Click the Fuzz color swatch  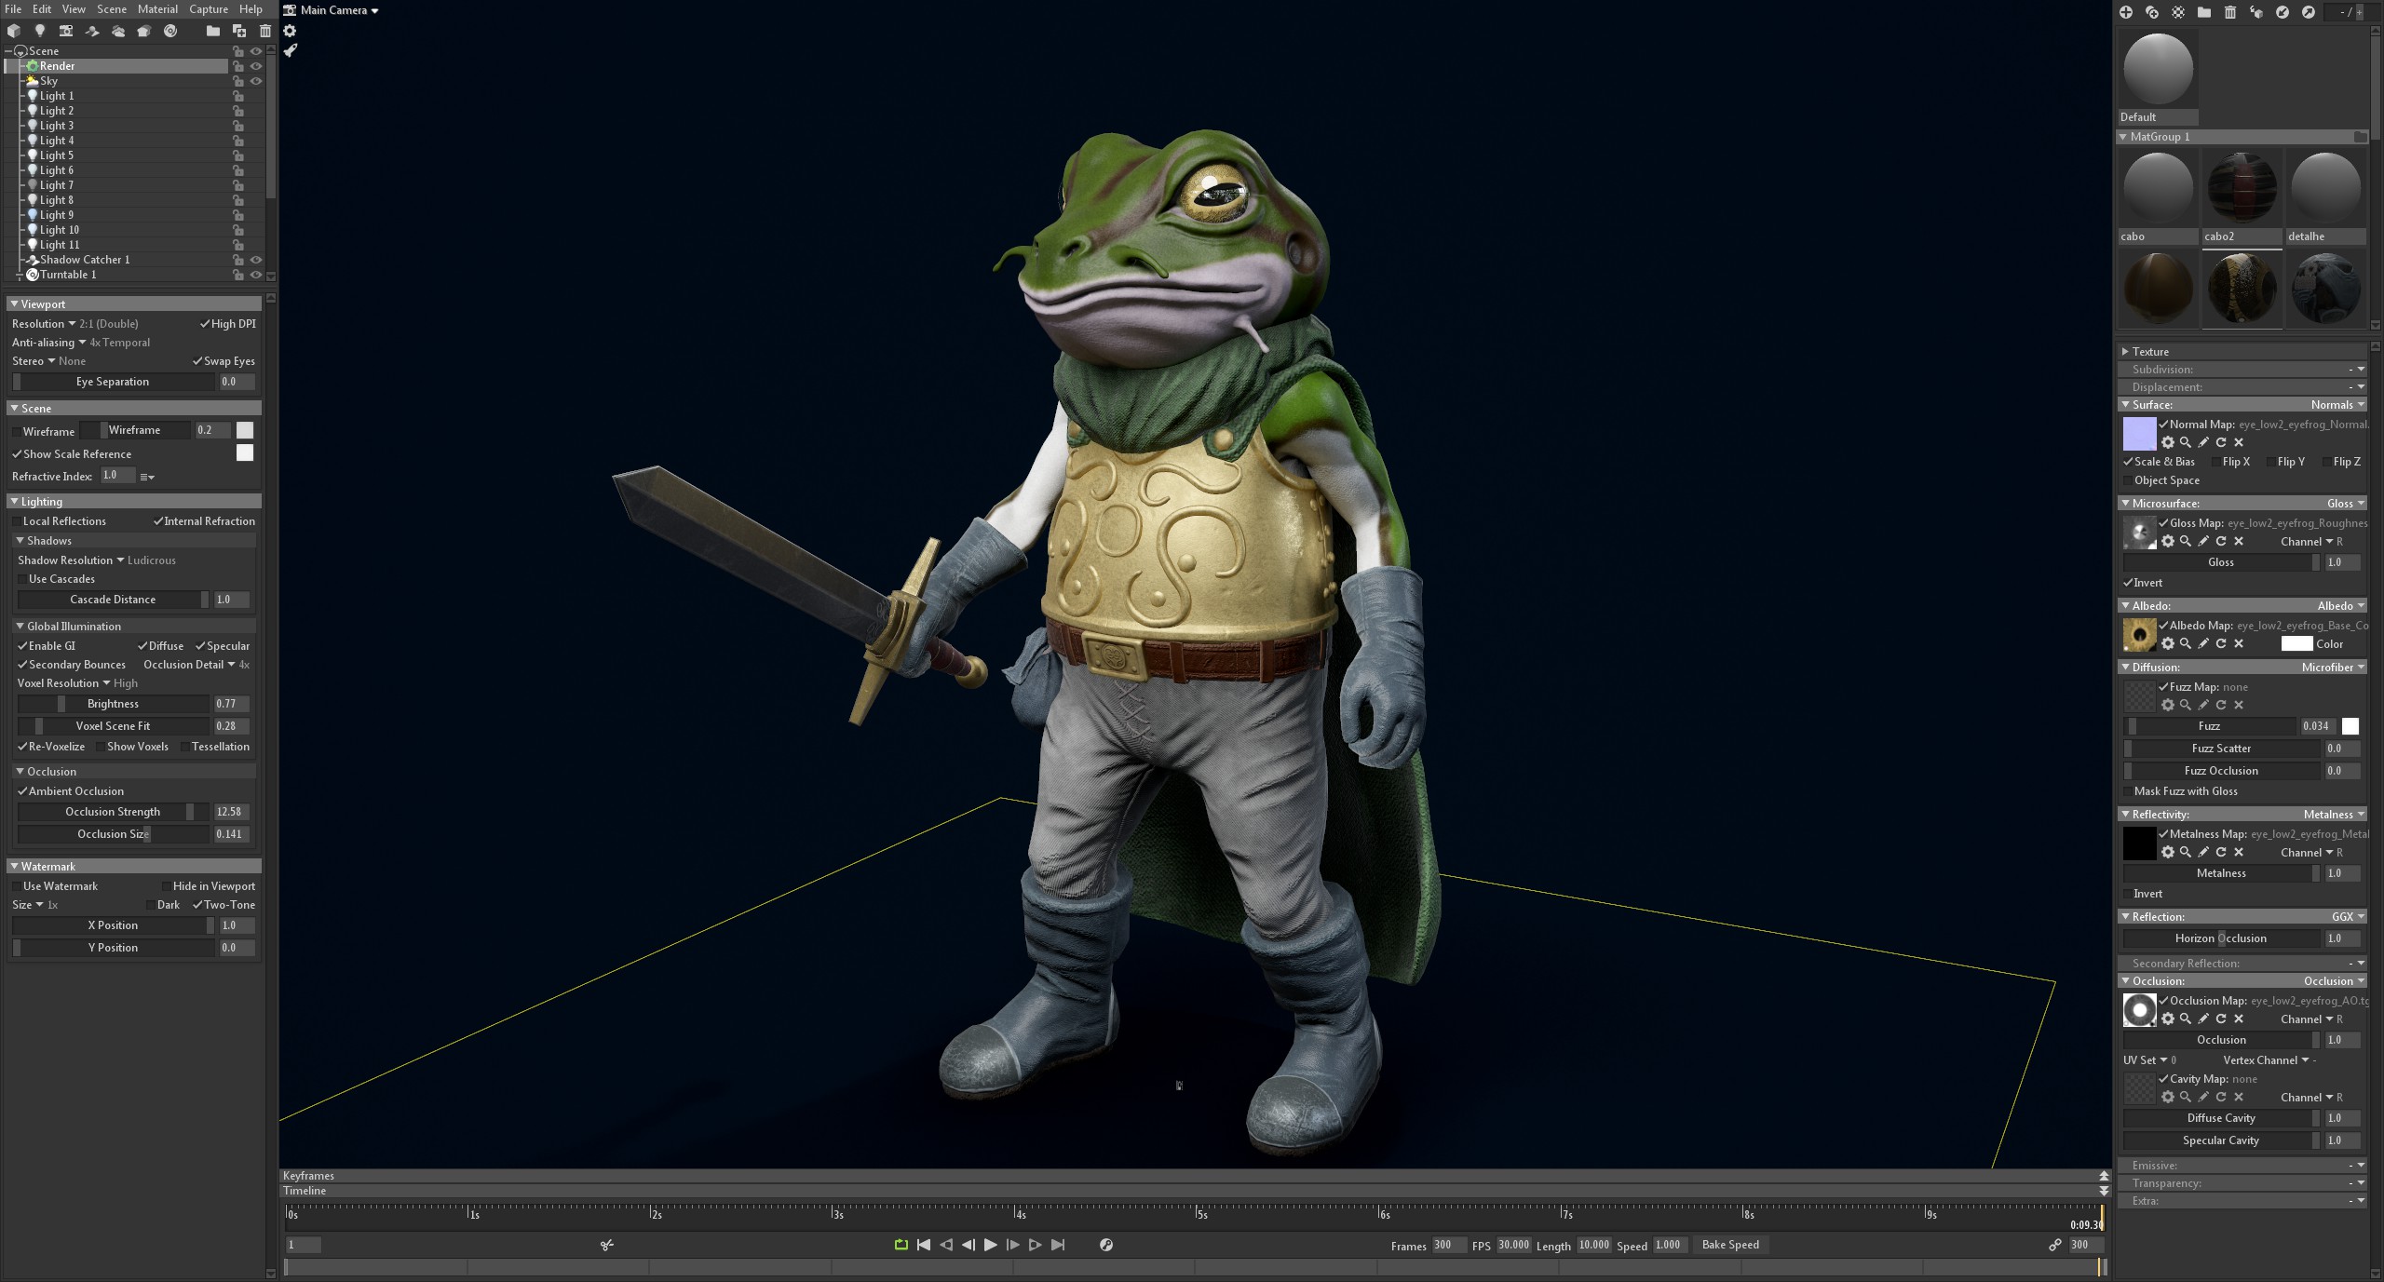[x=2350, y=726]
